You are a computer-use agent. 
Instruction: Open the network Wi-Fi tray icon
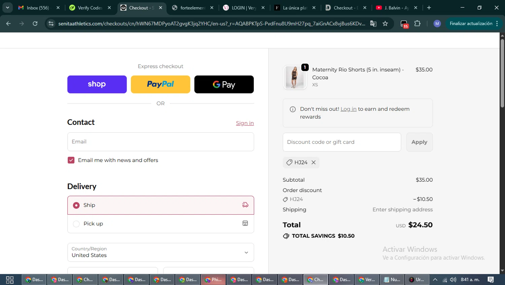pyautogui.click(x=445, y=280)
